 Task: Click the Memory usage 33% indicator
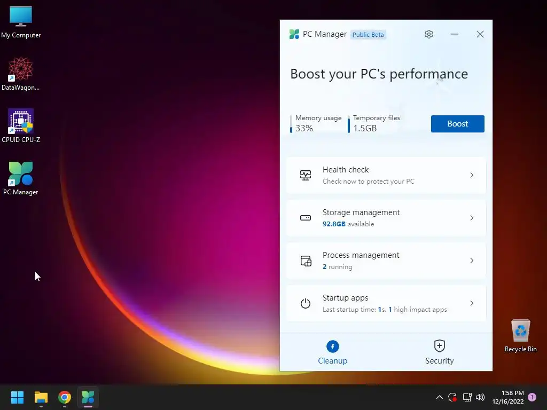pos(316,123)
